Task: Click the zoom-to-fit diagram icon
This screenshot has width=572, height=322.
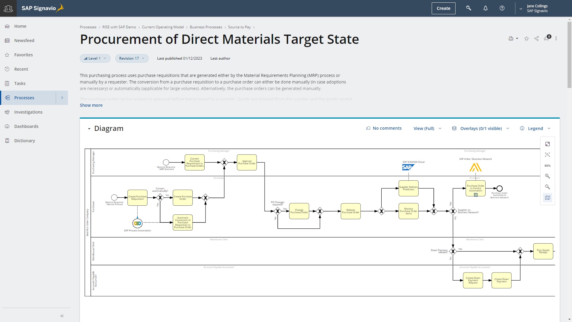Action: click(x=548, y=155)
